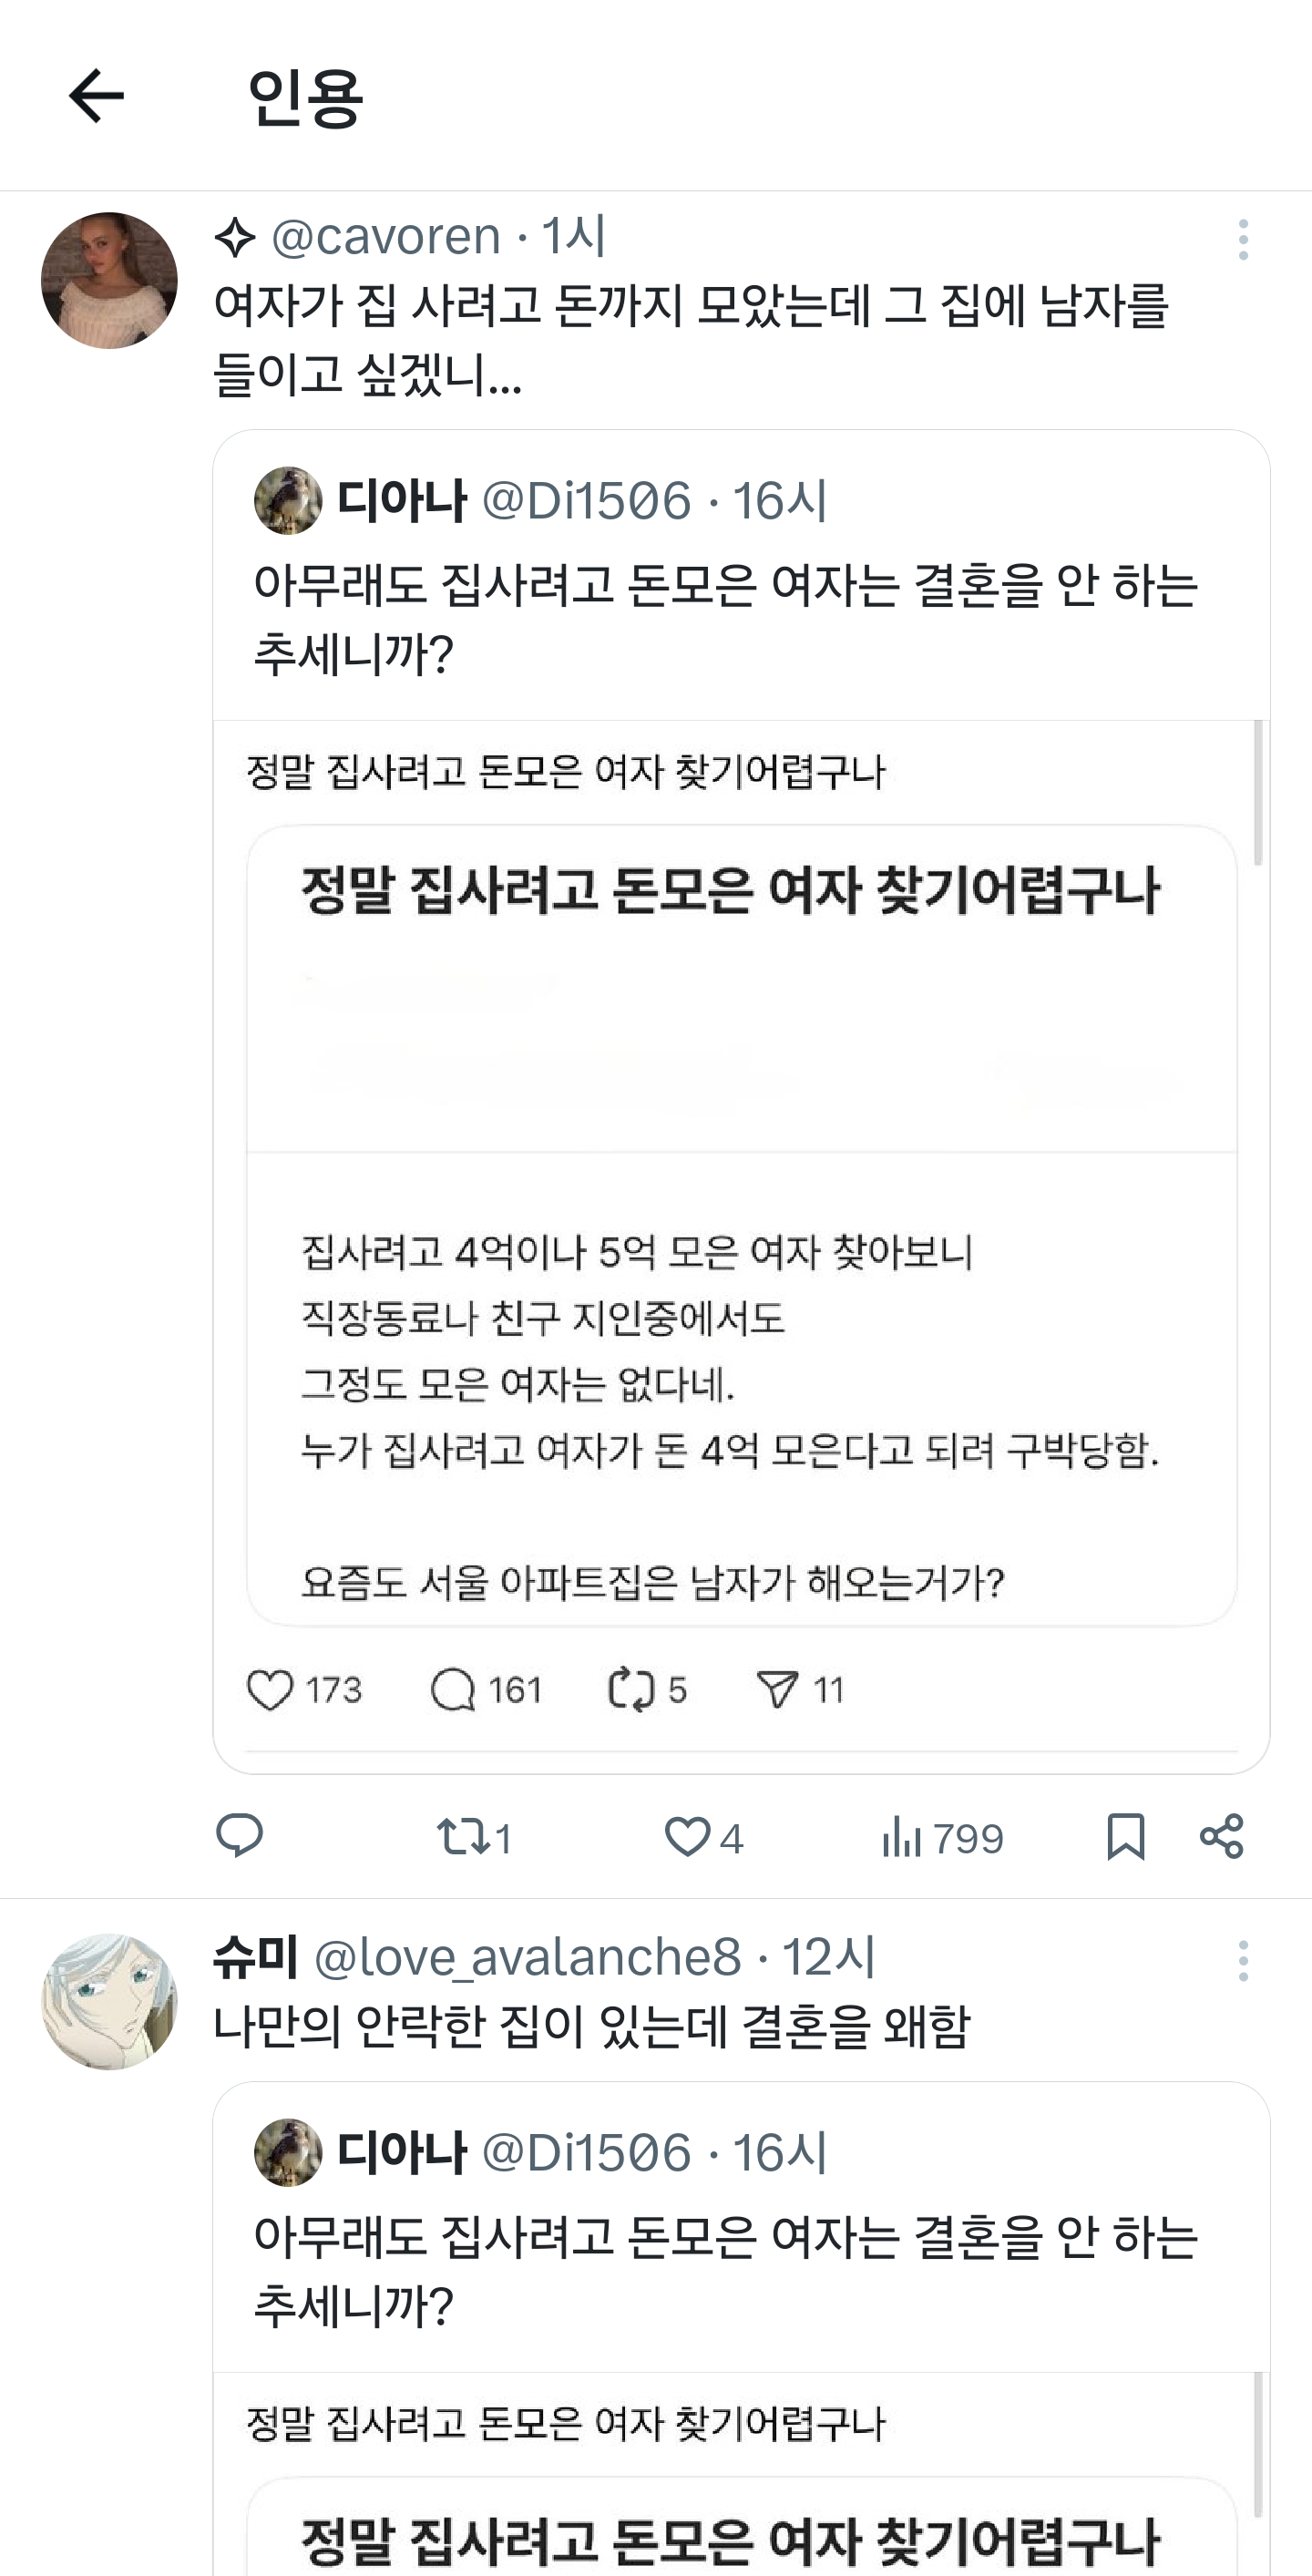Open @cavoren profile picture
Image resolution: width=1312 pixels, height=2576 pixels.
tap(109, 281)
